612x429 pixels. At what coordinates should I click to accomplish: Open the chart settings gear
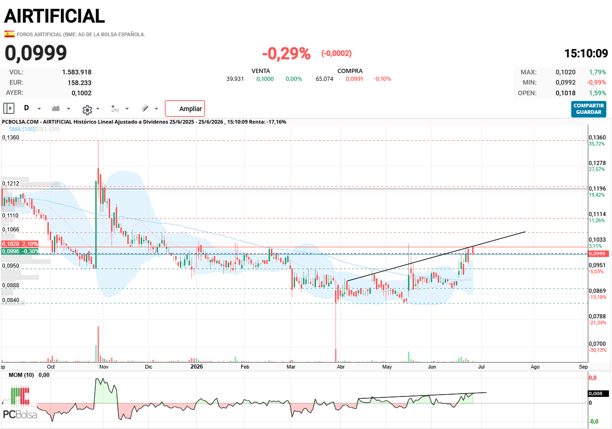click(87, 109)
